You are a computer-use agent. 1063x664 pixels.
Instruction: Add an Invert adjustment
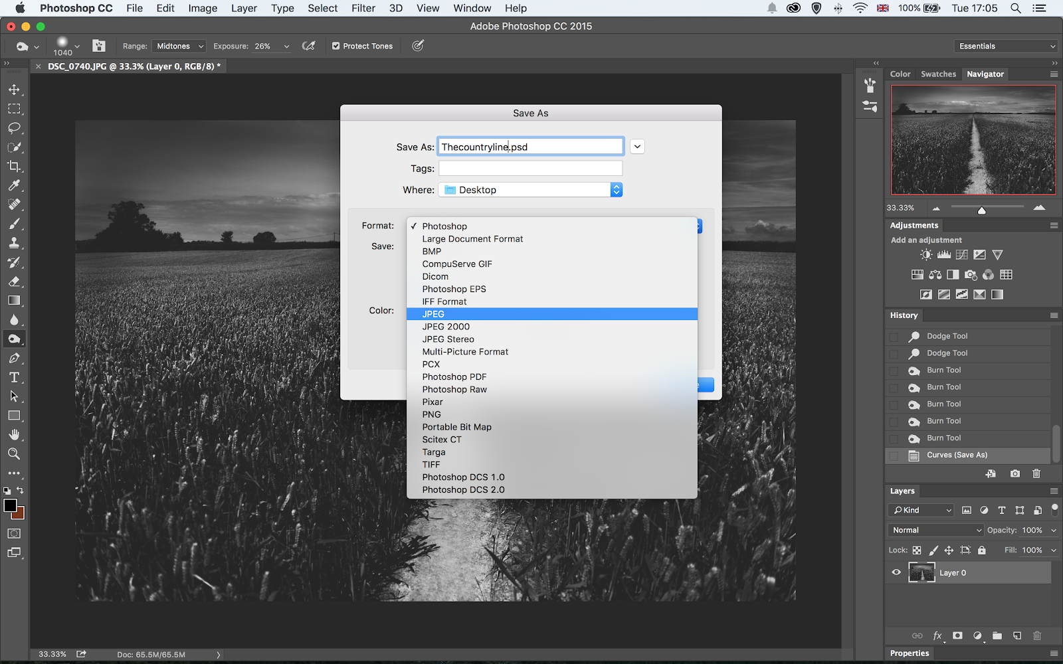pyautogui.click(x=926, y=295)
